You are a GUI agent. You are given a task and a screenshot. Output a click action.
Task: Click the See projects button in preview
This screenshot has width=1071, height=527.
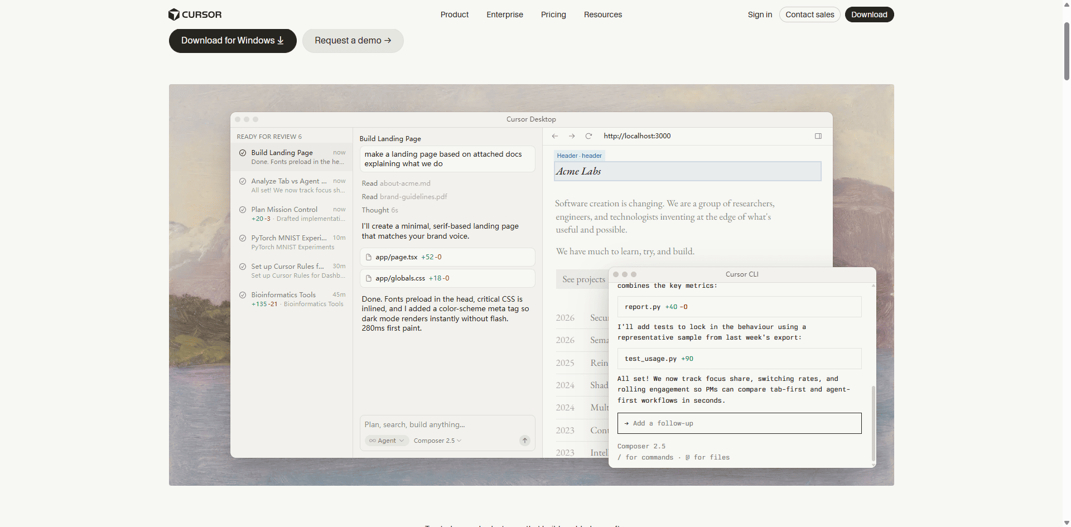(583, 279)
